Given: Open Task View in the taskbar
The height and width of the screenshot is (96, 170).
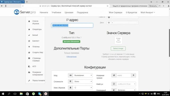Looking at the screenshot, I should coord(15,94).
